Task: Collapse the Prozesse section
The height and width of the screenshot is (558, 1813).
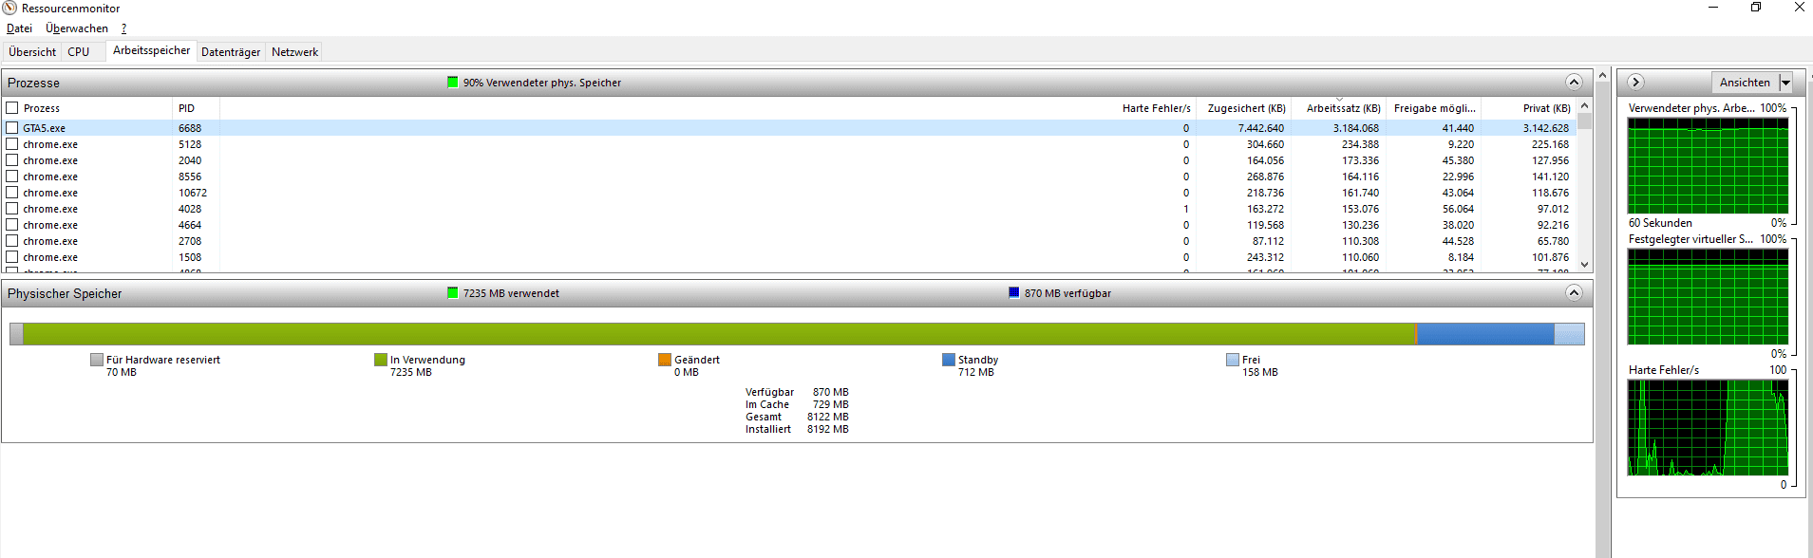Action: 1574,82
